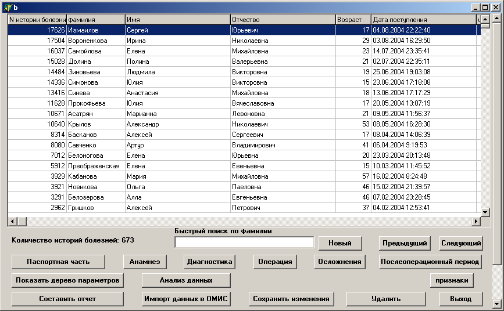
Task: Click the 'Кабанова' cell
Action: pos(96,176)
